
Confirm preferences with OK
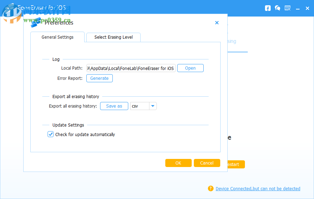pyautogui.click(x=178, y=163)
